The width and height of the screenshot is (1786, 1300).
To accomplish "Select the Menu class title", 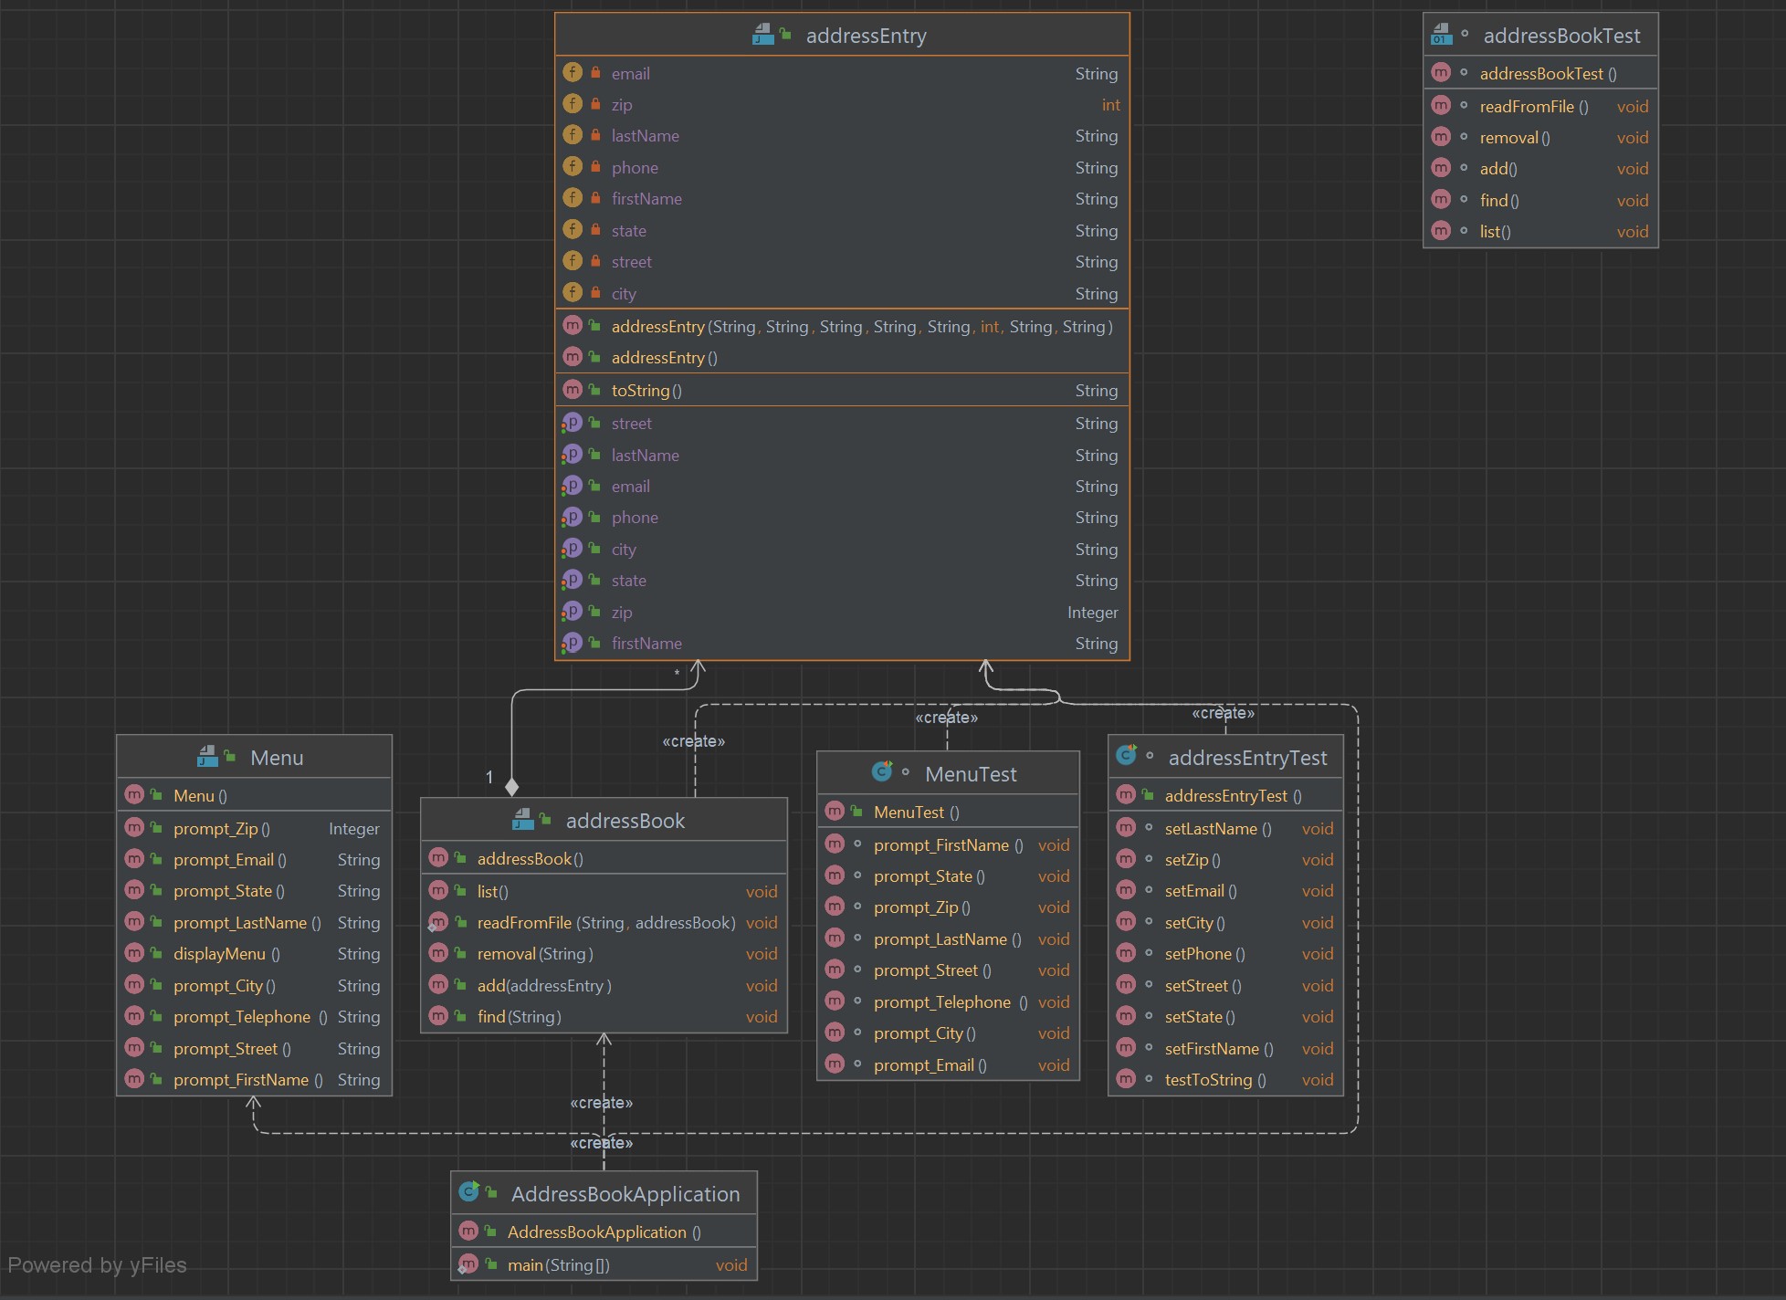I will point(277,758).
